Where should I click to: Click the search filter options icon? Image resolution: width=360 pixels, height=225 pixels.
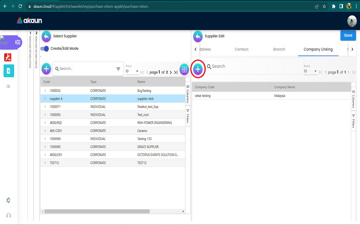(x=118, y=69)
